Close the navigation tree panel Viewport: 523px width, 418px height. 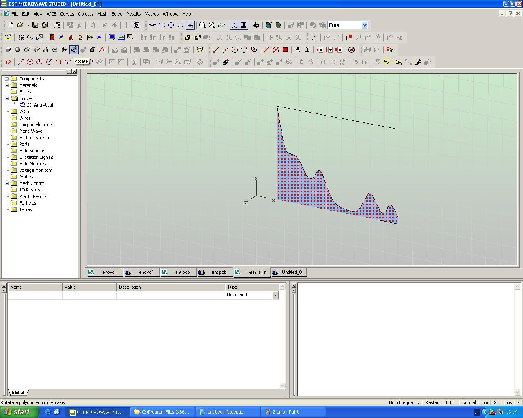coord(74,71)
